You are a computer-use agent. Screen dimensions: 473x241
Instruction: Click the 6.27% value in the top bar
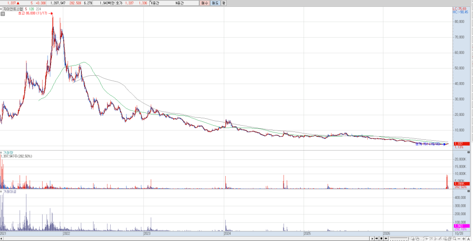pos(89,3)
